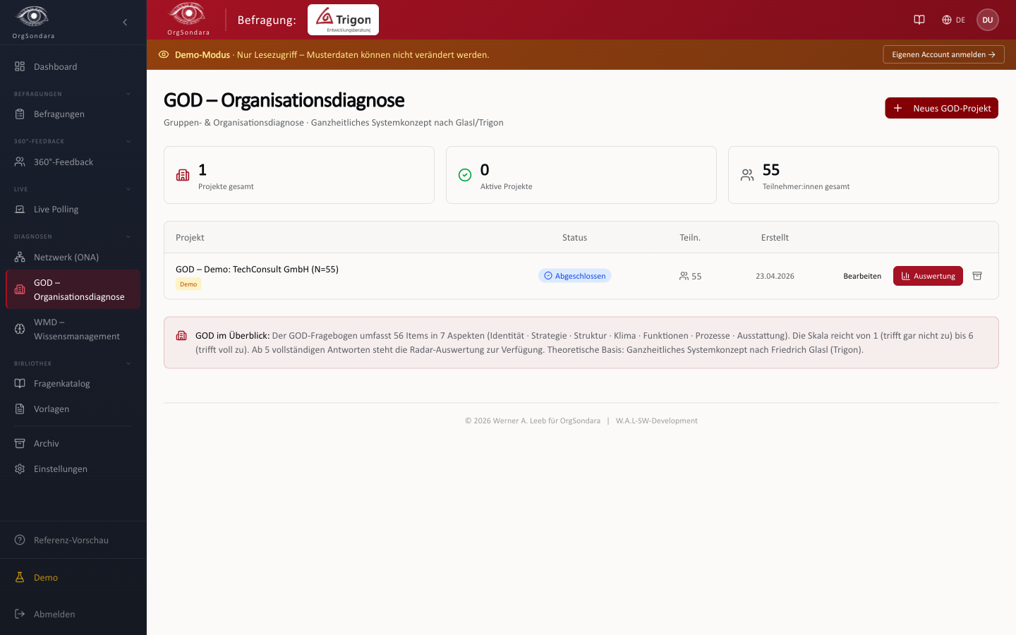Image resolution: width=1016 pixels, height=635 pixels.
Task: Select Netzwerk (ONA) menu item
Action: click(73, 257)
